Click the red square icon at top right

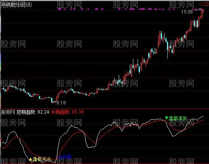[x=206, y=5]
